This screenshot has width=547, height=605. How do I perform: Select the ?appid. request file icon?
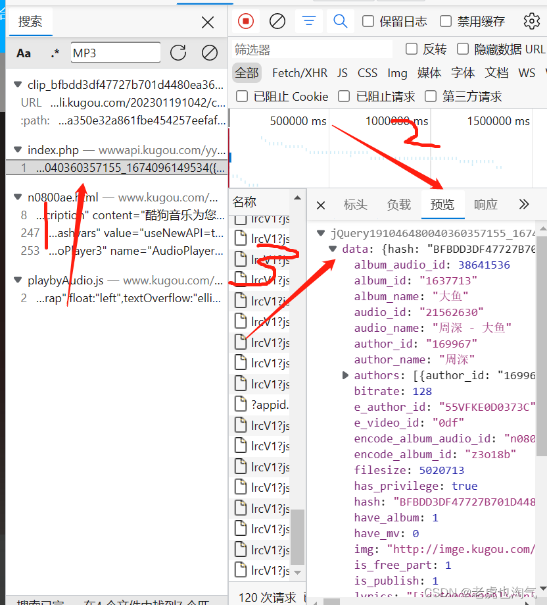tap(241, 404)
